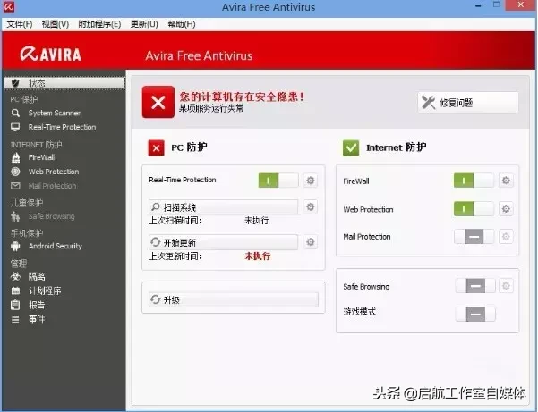Click the Avira icon in the title bar
538x412 pixels.
click(9, 6)
